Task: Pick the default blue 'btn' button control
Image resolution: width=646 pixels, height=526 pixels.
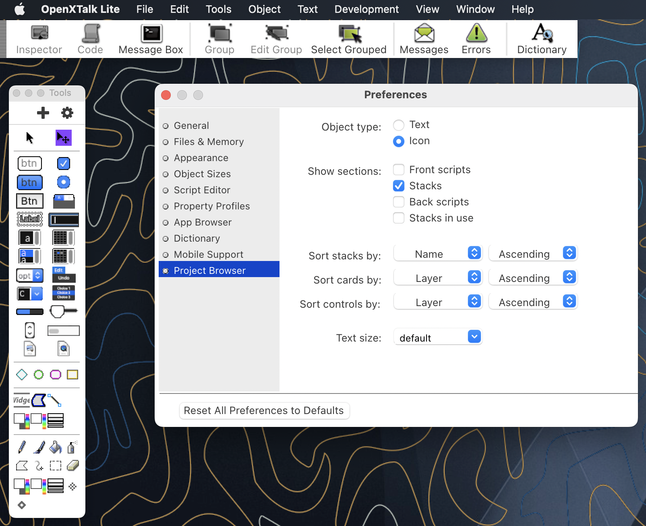Action: click(30, 182)
